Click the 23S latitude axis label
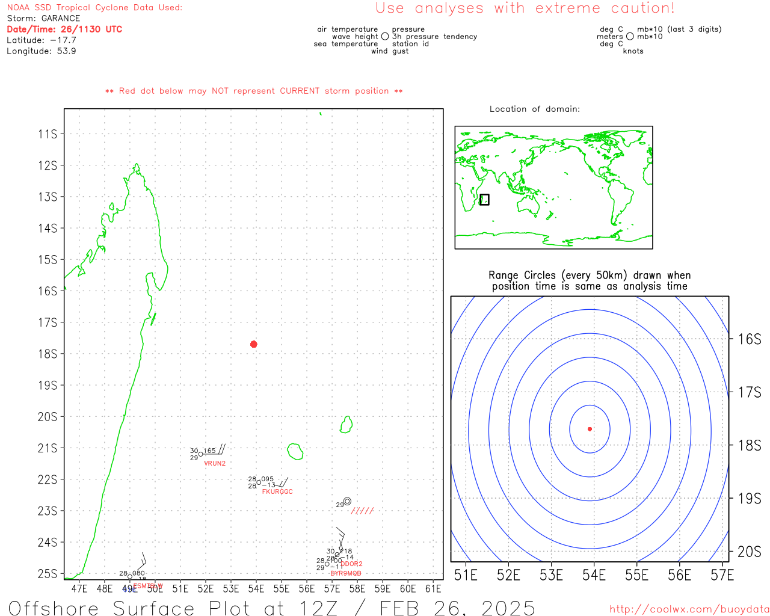Image resolution: width=770 pixels, height=616 pixels. (x=48, y=511)
